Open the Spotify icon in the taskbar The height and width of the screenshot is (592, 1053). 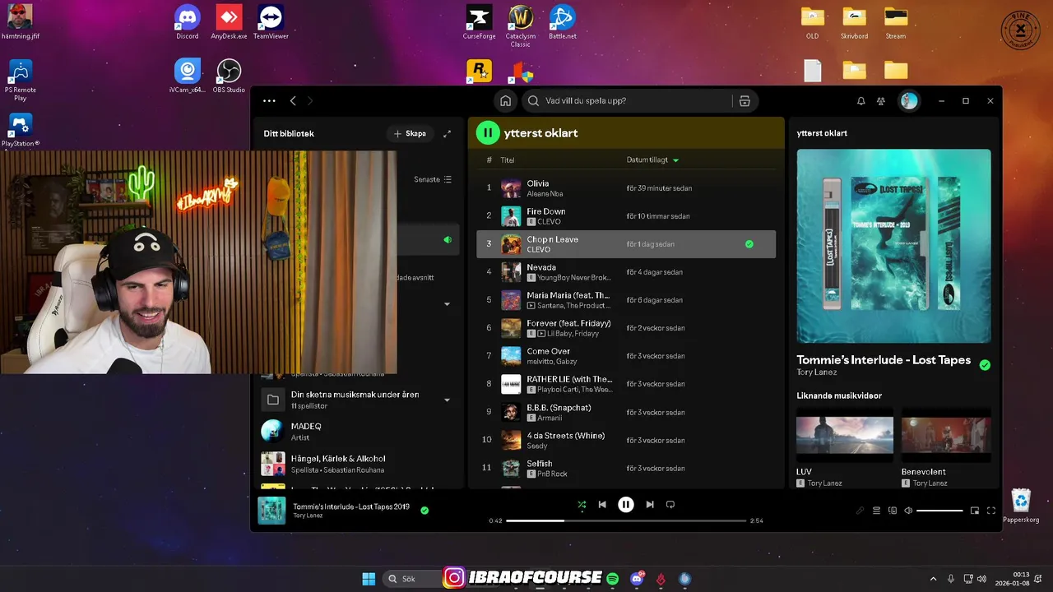(x=613, y=579)
